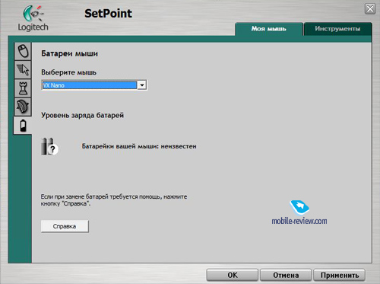Click the SetPoint title text
This screenshot has height=284, width=380.
108,14
